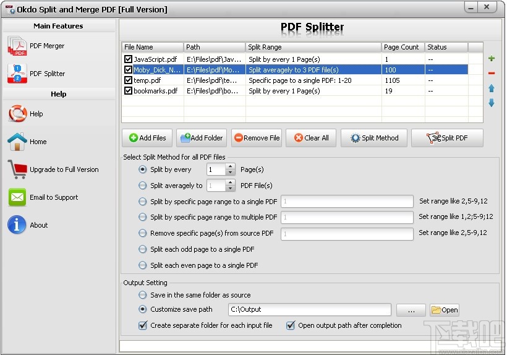Click Add Files button
The height and width of the screenshot is (355, 507).
point(147,138)
